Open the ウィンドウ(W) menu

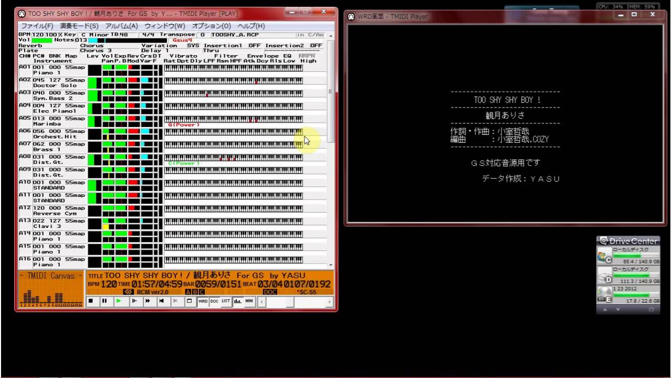tap(165, 26)
